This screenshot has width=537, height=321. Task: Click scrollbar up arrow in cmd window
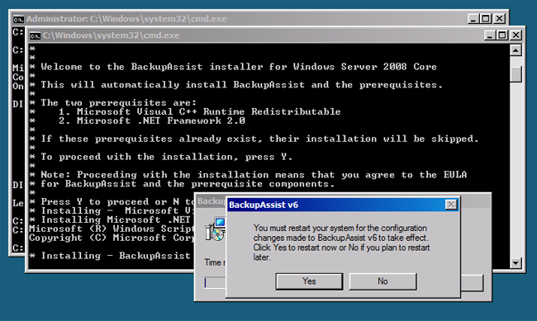coord(516,50)
